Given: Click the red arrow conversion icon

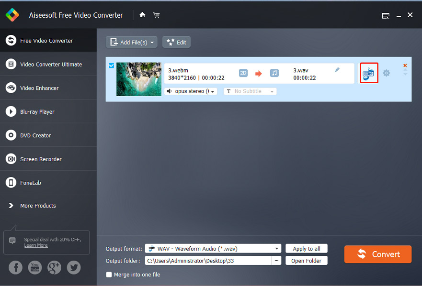Looking at the screenshot, I should pyautogui.click(x=259, y=73).
